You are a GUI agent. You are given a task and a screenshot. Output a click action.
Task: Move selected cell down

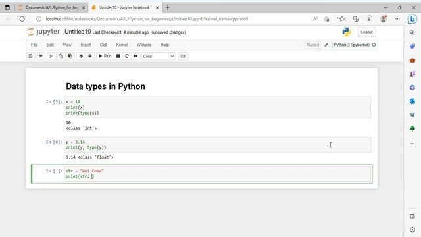tap(90, 56)
